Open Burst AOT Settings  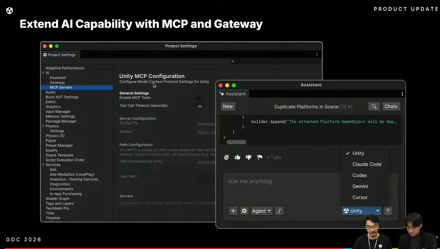coord(62,97)
